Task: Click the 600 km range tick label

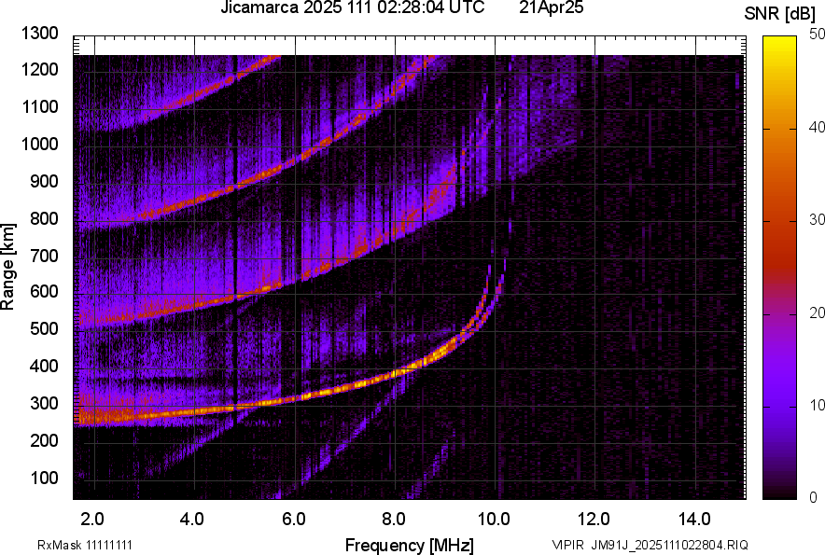Action: (x=44, y=291)
